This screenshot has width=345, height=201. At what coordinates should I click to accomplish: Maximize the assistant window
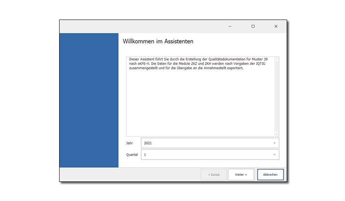[x=253, y=26]
